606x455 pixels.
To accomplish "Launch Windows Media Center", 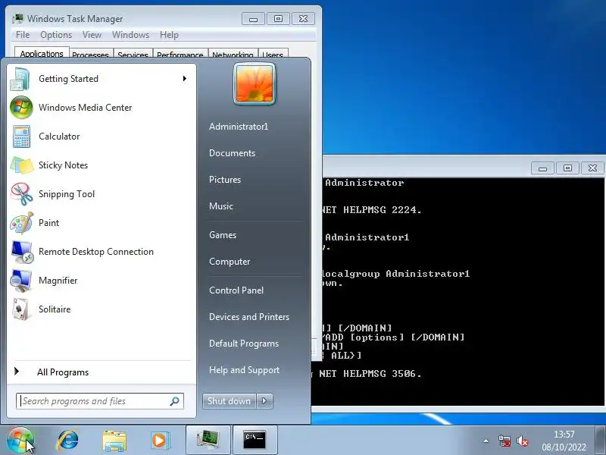I will 100,108.
